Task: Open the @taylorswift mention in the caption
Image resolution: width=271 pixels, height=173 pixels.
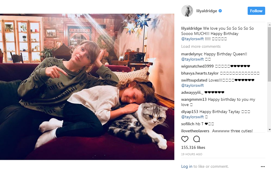Action: tap(192, 39)
